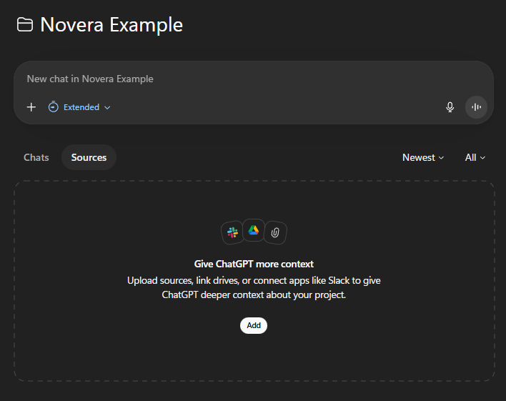Open the plus attachment menu in chat box
Image resolution: width=506 pixels, height=401 pixels.
click(31, 107)
